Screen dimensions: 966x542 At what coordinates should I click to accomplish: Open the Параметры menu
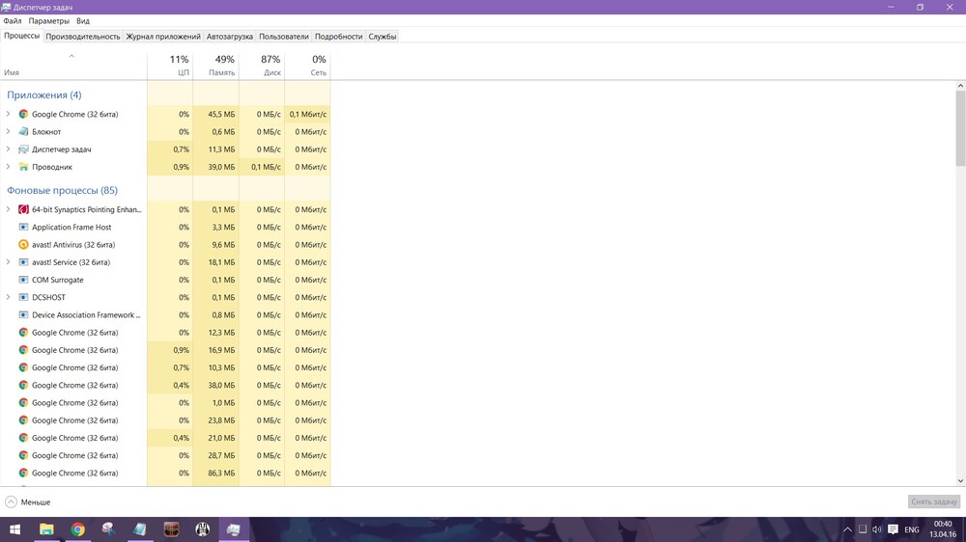[x=48, y=21]
